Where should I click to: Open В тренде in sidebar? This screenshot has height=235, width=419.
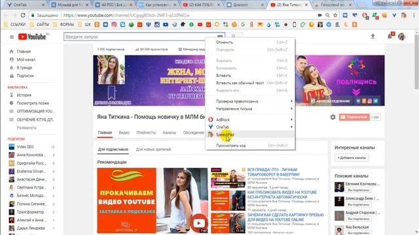click(x=24, y=68)
